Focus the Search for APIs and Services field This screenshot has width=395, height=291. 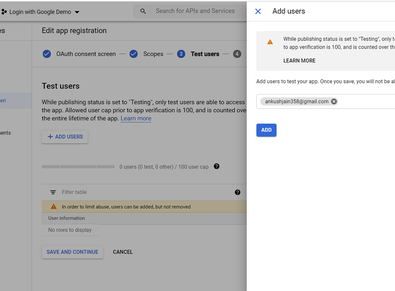point(195,11)
